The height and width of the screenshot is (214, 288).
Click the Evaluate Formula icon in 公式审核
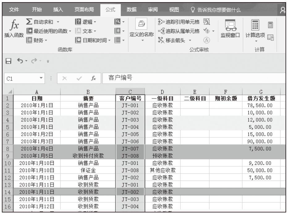[205, 40]
